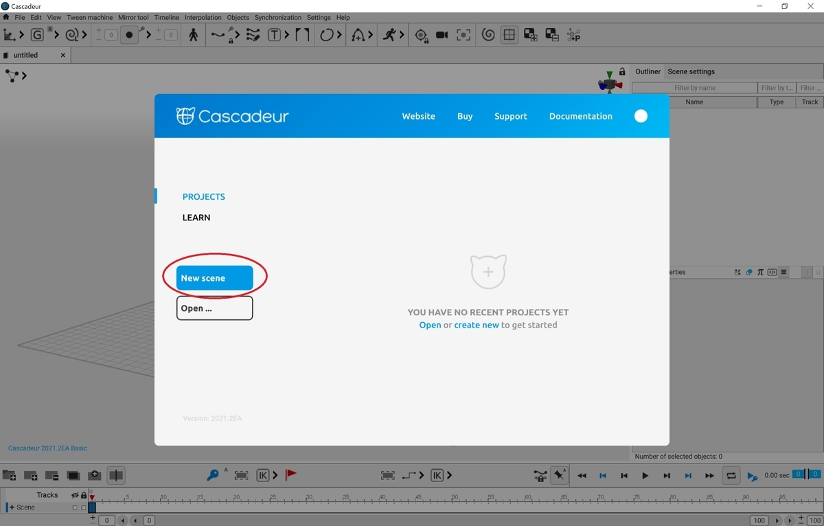824x526 pixels.
Task: Click the global mode 'G' toolbar icon
Action: pos(37,34)
